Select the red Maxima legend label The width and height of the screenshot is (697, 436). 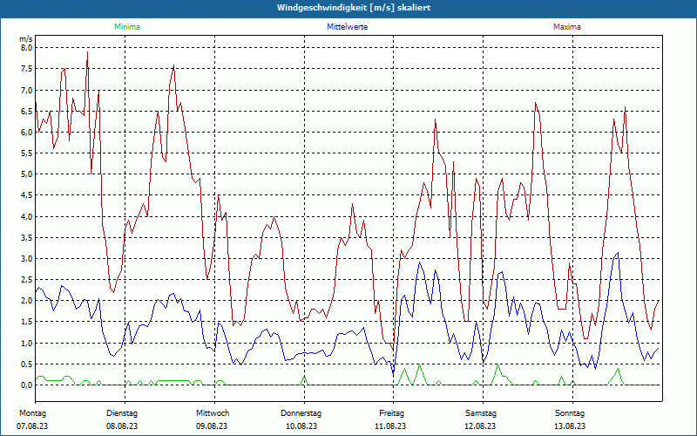(567, 27)
